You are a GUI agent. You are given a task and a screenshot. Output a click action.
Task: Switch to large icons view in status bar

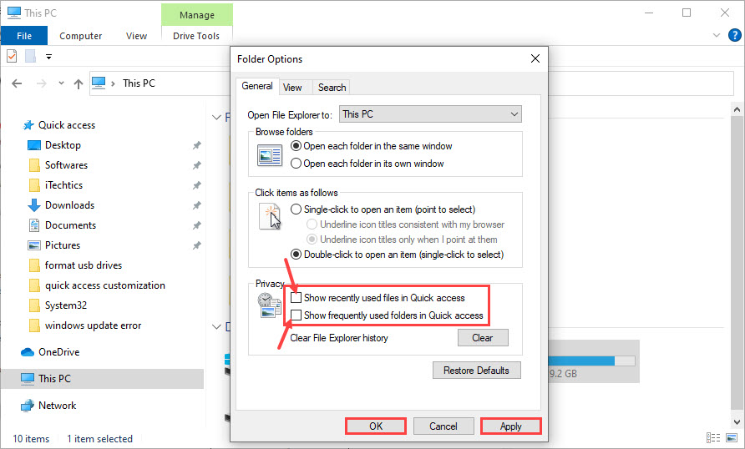coord(732,437)
